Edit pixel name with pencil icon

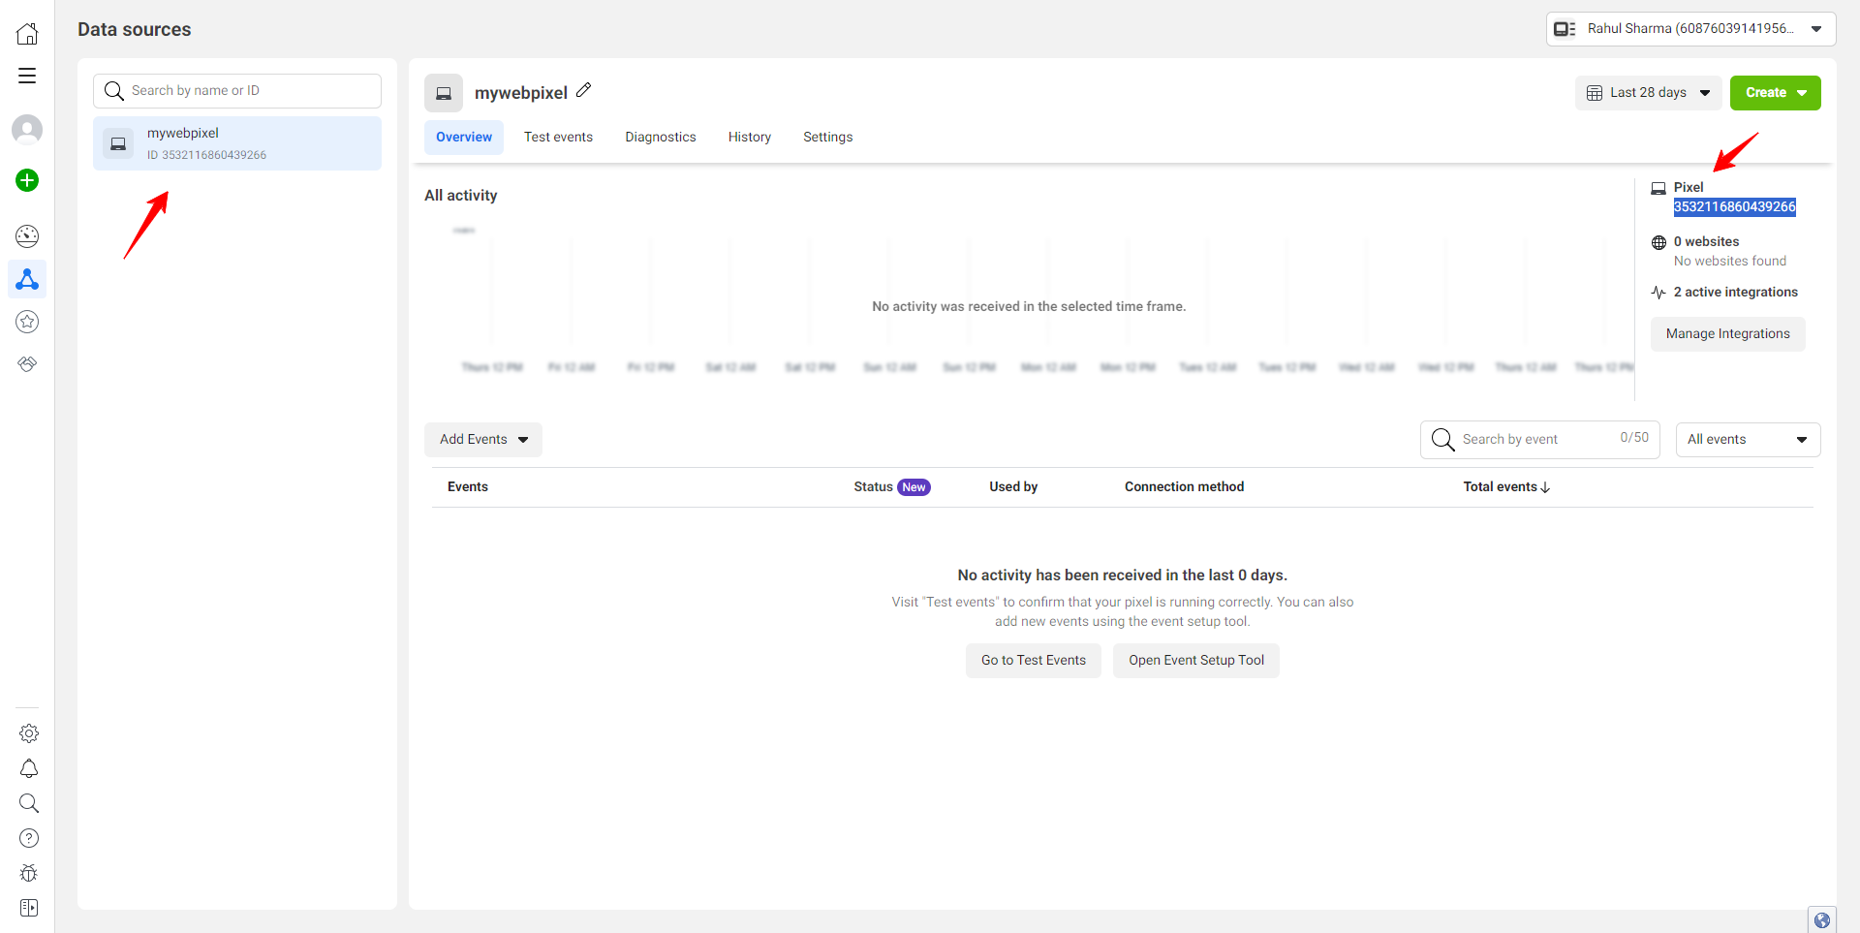pos(583,90)
